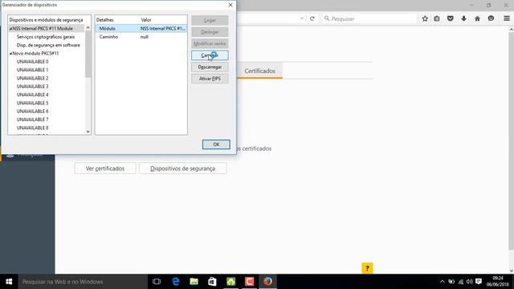The width and height of the screenshot is (514, 289).
Task: Select UNAVAILABLE 4 in module tree
Action: coord(32,95)
